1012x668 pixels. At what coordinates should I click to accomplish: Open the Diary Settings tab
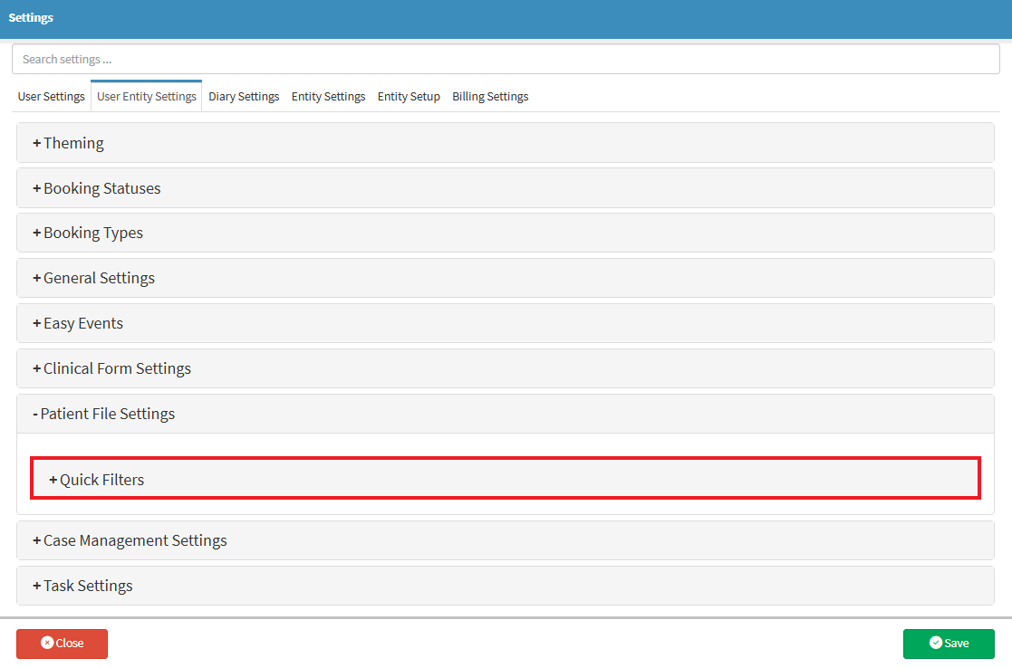pyautogui.click(x=244, y=97)
